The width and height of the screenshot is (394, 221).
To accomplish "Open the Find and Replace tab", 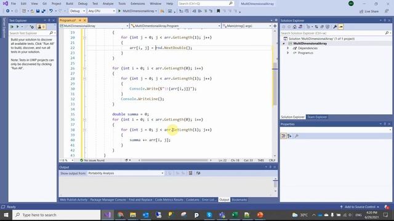I will click(140, 200).
